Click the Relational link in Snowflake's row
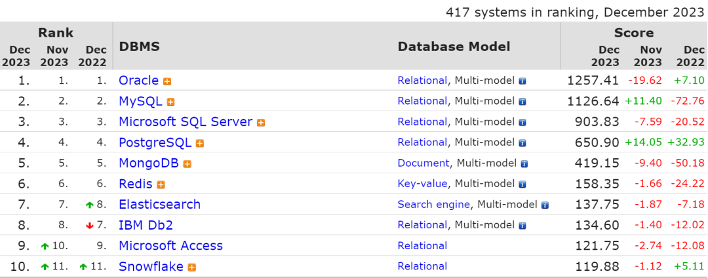Image resolution: width=708 pixels, height=278 pixels. click(422, 266)
